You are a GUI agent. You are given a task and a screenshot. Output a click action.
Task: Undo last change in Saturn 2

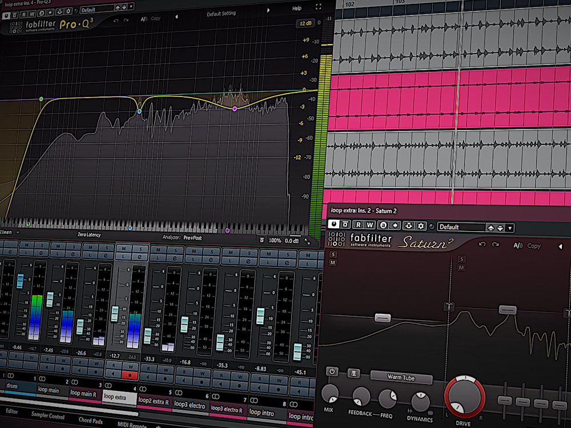click(x=482, y=244)
